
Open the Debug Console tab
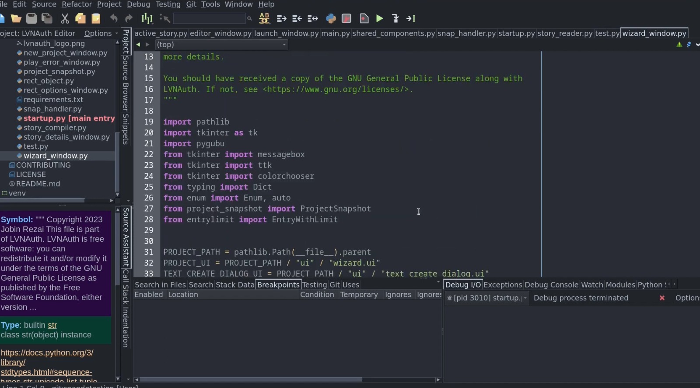(551, 285)
